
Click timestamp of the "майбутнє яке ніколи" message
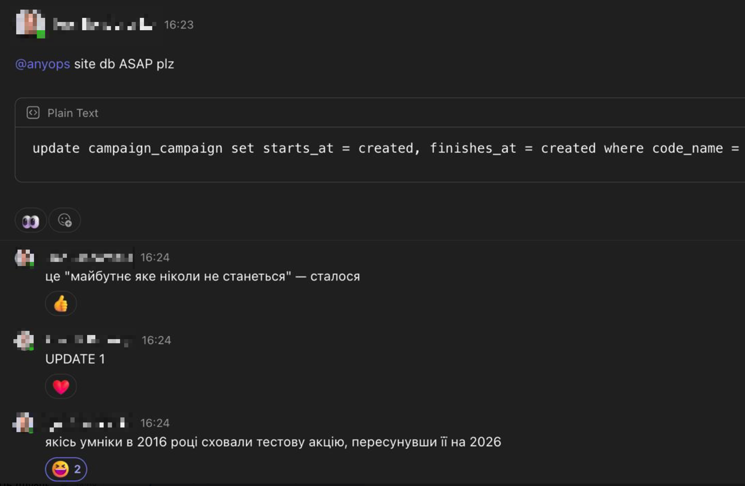click(x=155, y=257)
